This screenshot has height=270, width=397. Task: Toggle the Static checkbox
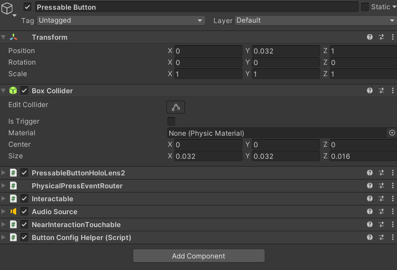pyautogui.click(x=365, y=7)
